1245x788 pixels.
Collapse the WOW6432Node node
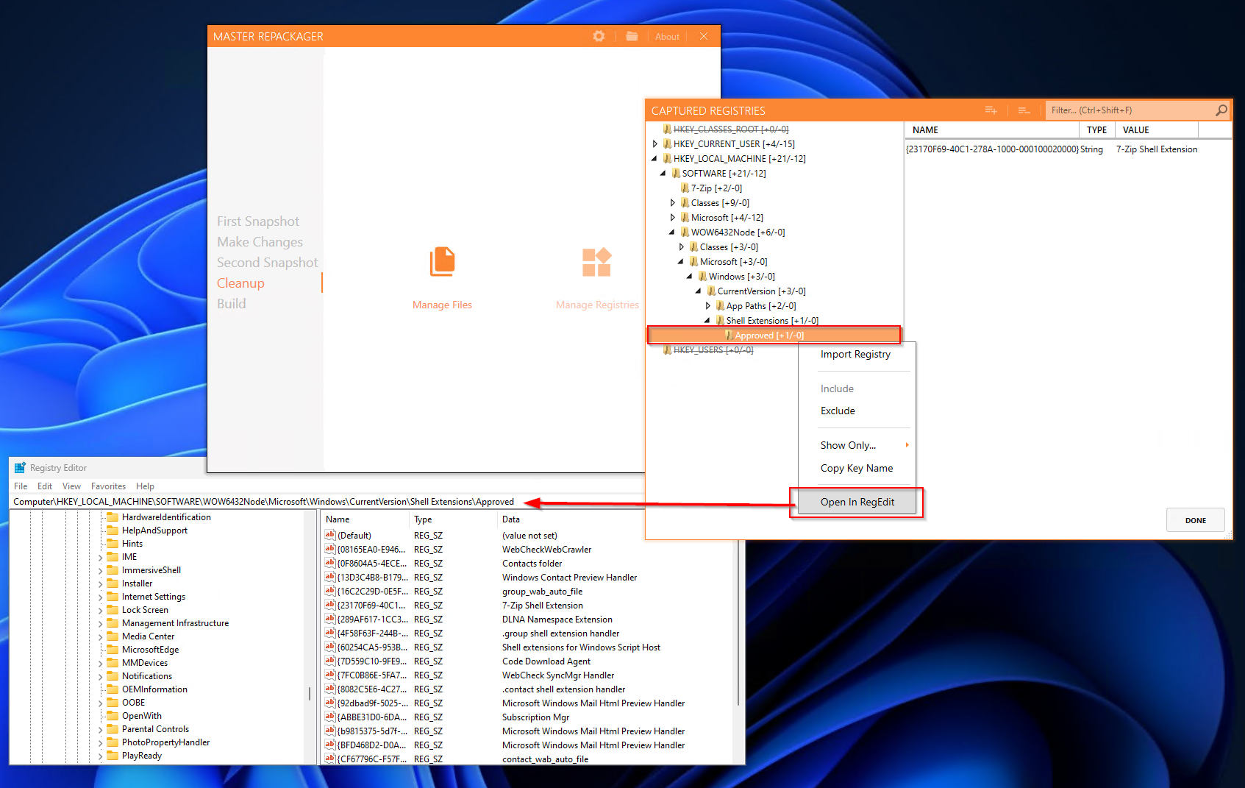[672, 233]
